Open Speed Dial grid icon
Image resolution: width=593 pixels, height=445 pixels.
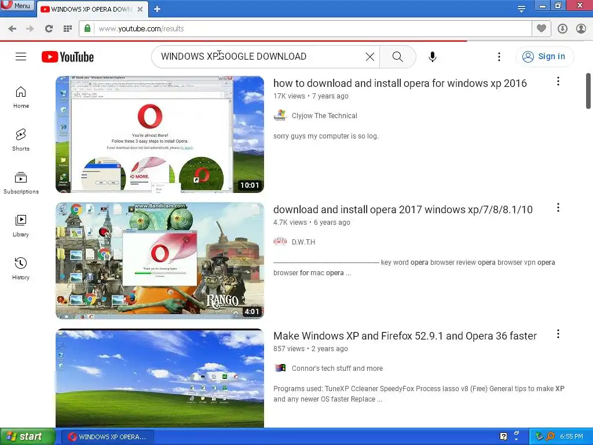point(68,29)
